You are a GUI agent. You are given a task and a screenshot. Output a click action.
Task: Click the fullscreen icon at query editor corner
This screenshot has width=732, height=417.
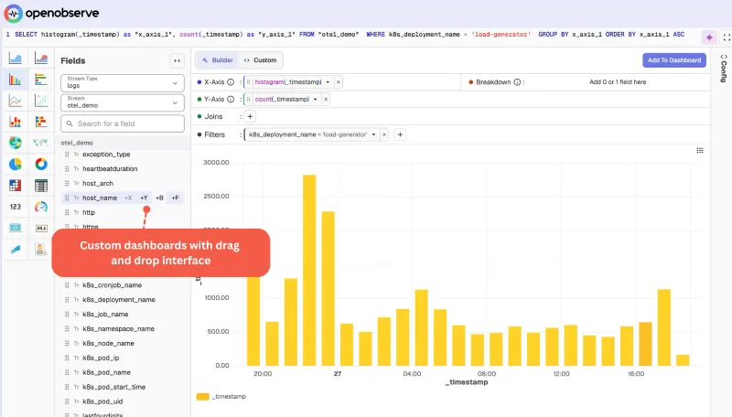coord(727,37)
